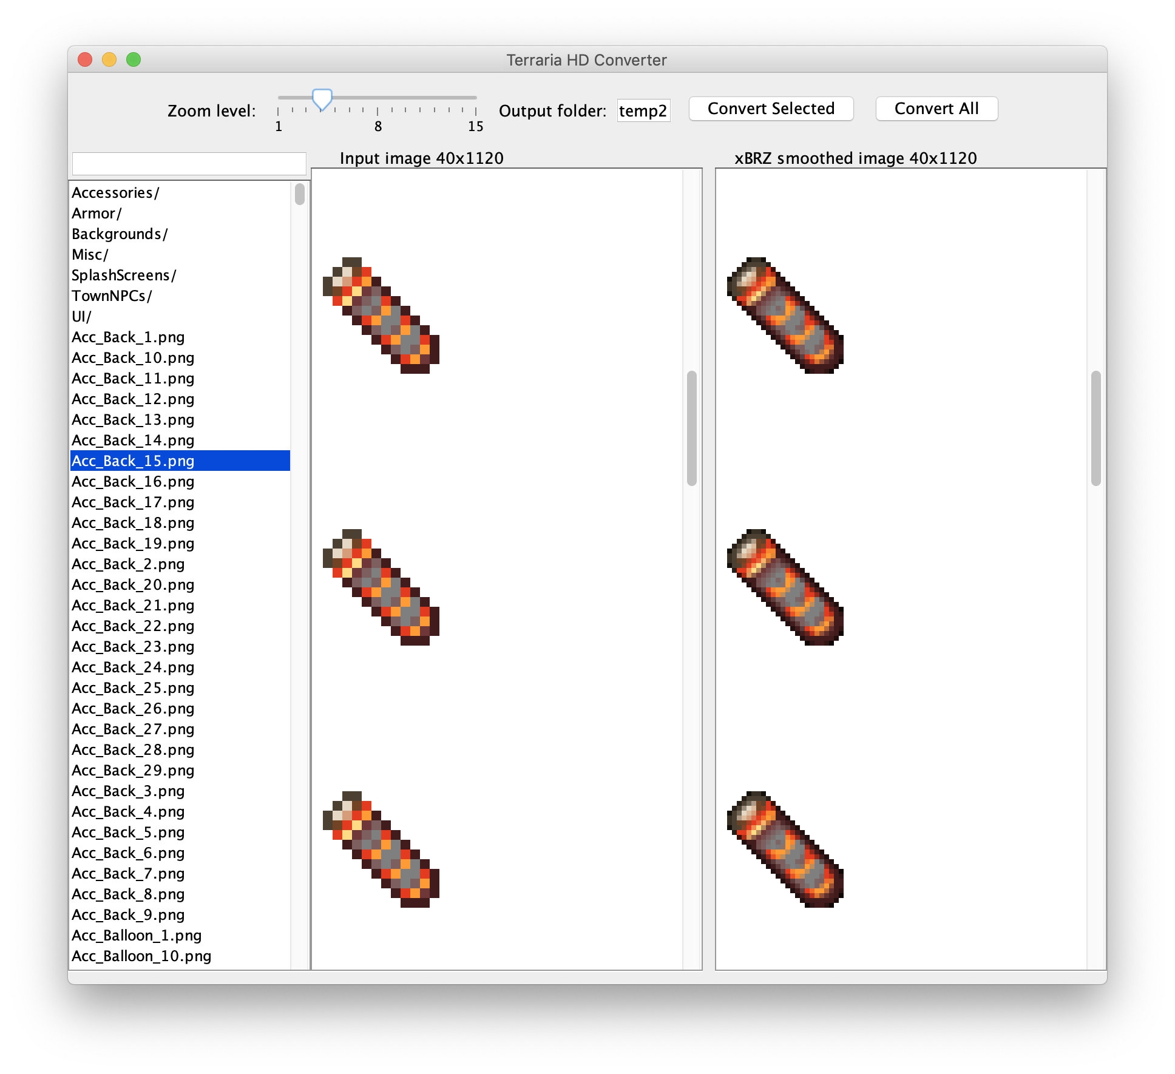Click the file filter search box

[189, 163]
